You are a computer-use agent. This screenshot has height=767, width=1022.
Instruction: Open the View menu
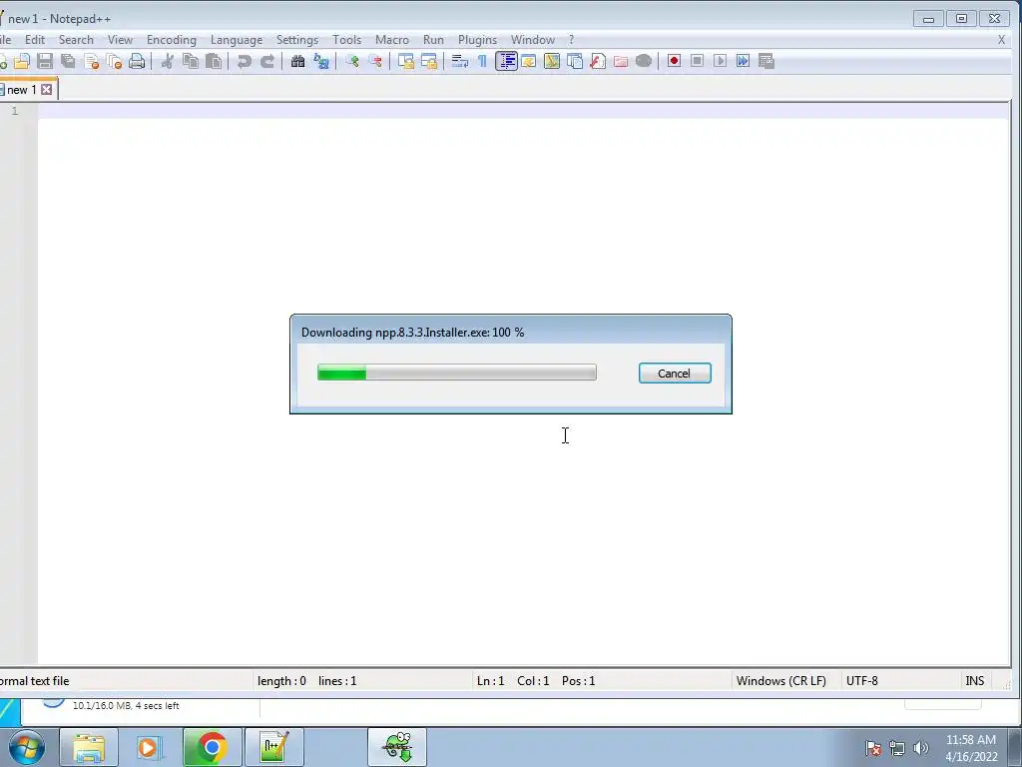coord(120,40)
